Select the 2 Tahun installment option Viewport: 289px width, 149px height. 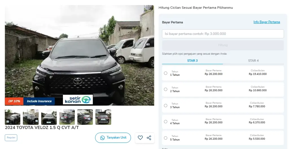pyautogui.click(x=166, y=89)
